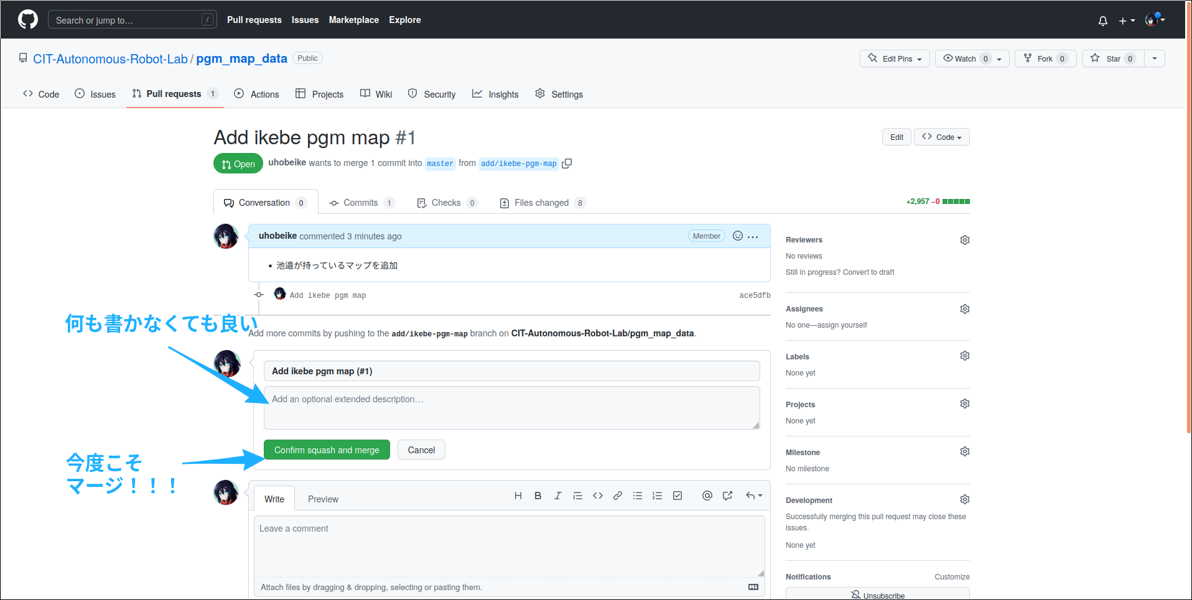
Task: Insert code formatting via the toolbar icon
Action: point(597,496)
